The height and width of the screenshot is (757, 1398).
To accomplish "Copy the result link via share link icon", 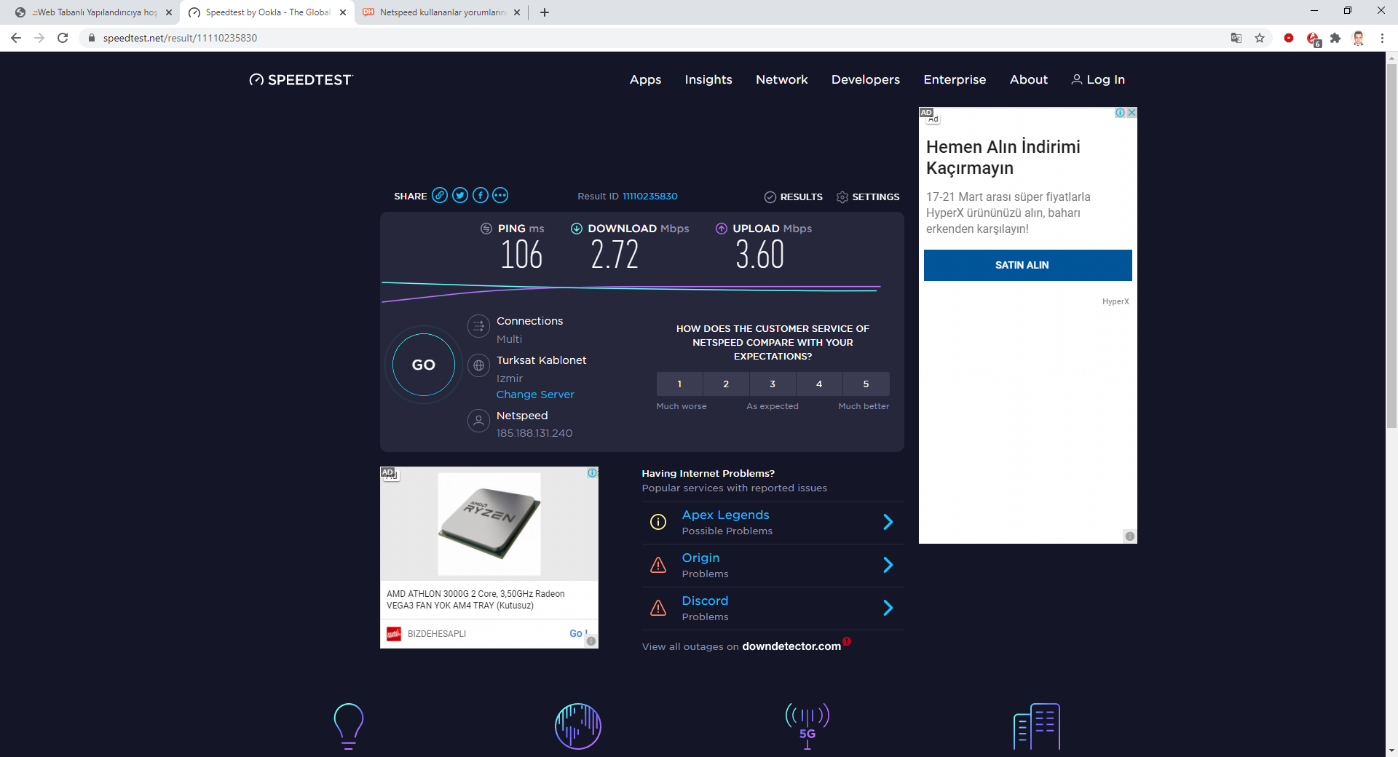I will [440, 195].
